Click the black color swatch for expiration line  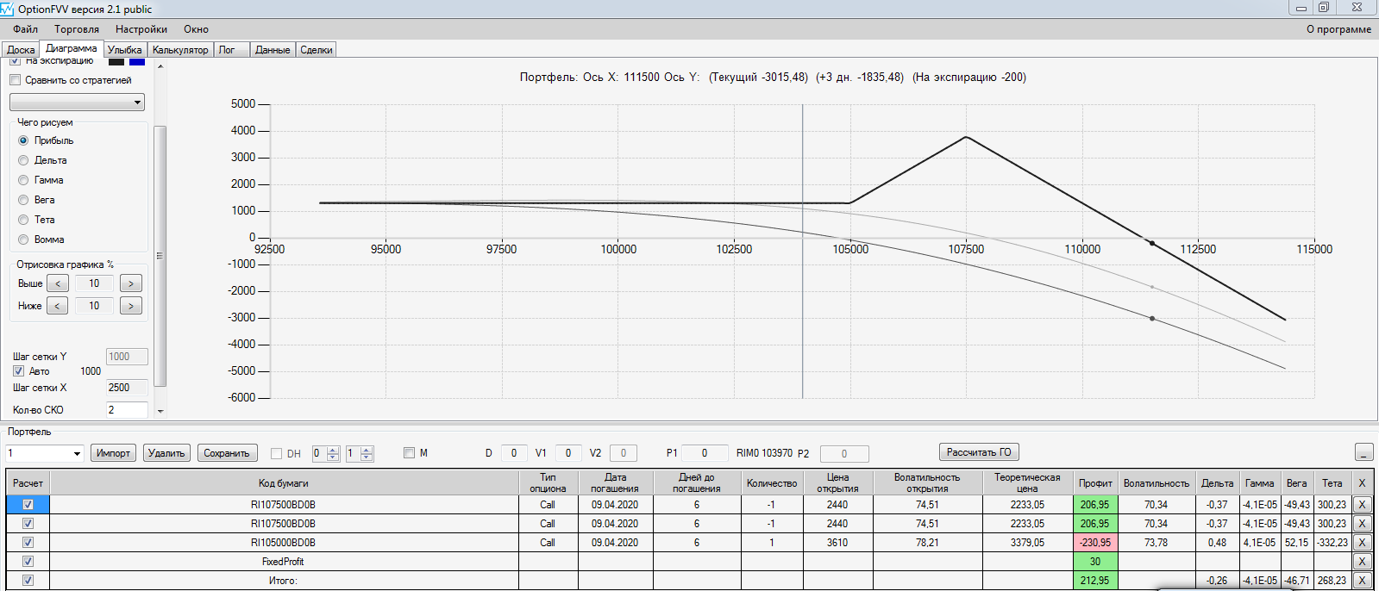[116, 61]
